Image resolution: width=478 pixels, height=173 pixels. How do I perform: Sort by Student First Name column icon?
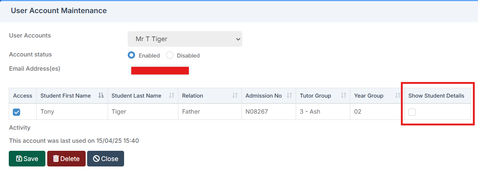pos(101,96)
